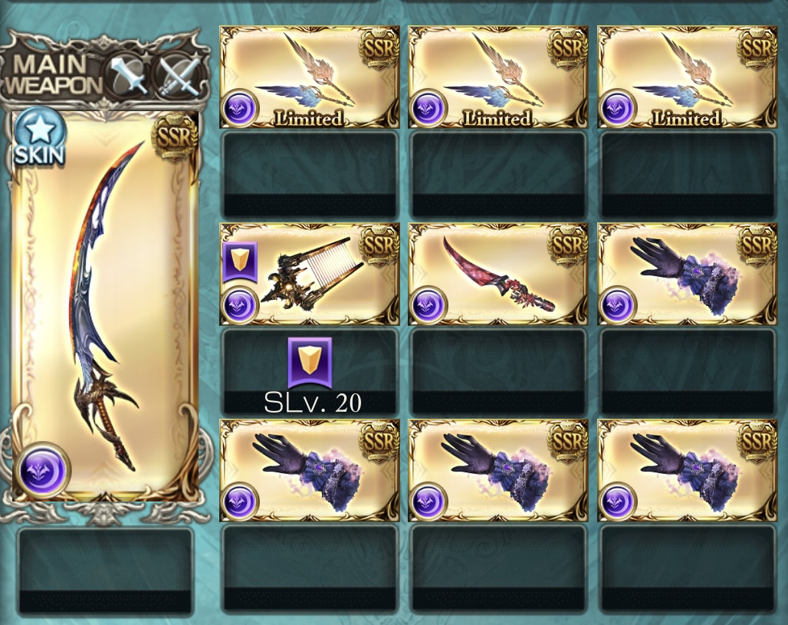Click the shield skill icon above SLv. 20
Image resolution: width=788 pixels, height=625 pixels.
point(310,363)
